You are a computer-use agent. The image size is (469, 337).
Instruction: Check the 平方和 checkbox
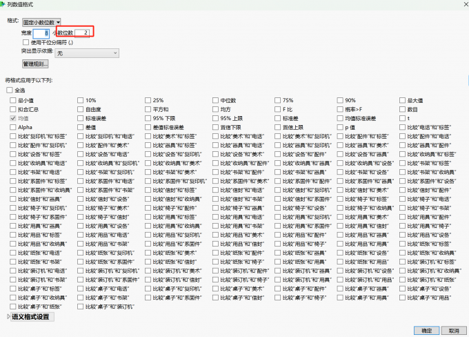click(148, 109)
